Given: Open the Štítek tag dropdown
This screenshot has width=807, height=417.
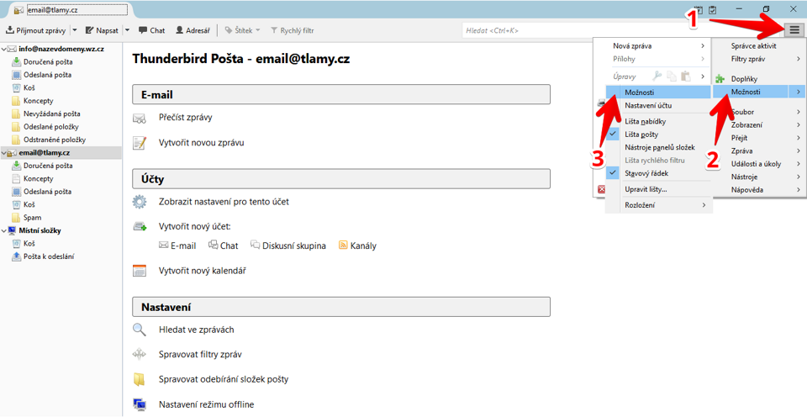Looking at the screenshot, I should (242, 30).
